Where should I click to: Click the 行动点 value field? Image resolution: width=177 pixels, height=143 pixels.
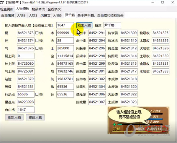click(26, 94)
